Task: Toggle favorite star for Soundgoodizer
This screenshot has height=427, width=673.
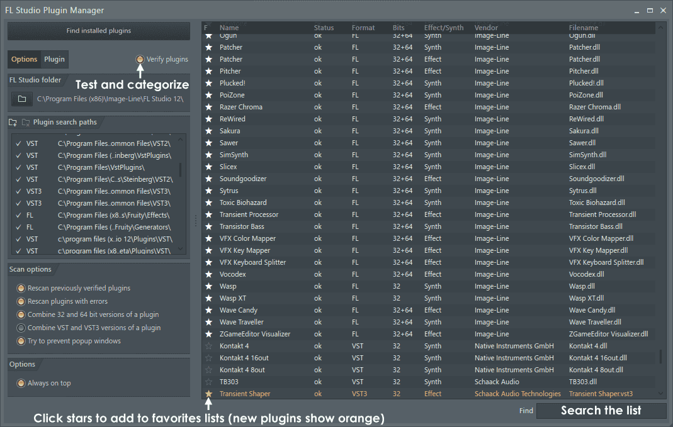Action: tap(208, 179)
